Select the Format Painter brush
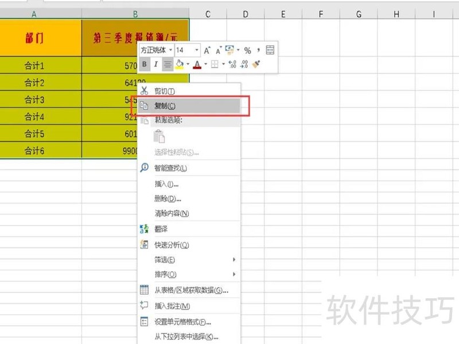Image resolution: width=459 pixels, height=344 pixels. tap(256, 64)
